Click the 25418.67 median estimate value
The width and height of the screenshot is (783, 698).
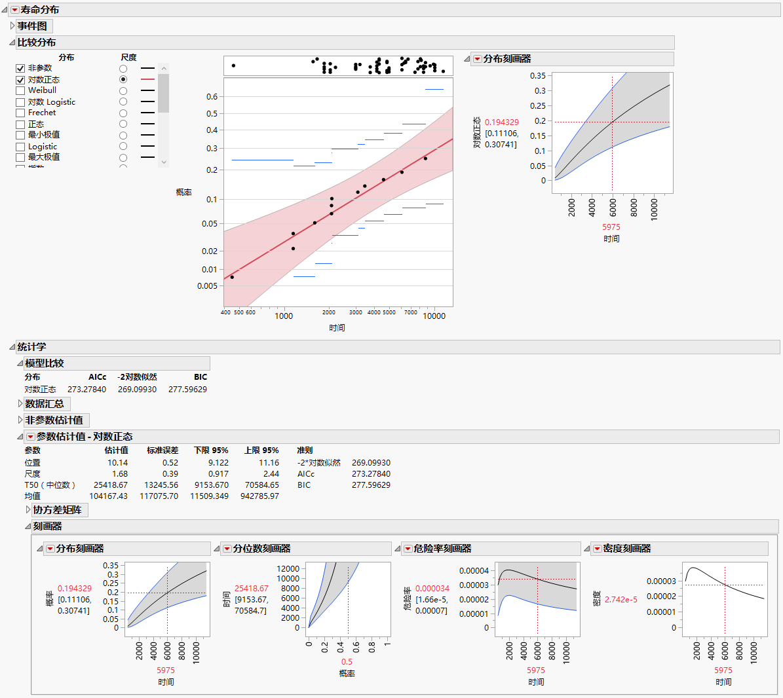[x=110, y=485]
